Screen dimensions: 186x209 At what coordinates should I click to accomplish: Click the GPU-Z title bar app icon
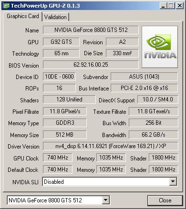point(6,6)
